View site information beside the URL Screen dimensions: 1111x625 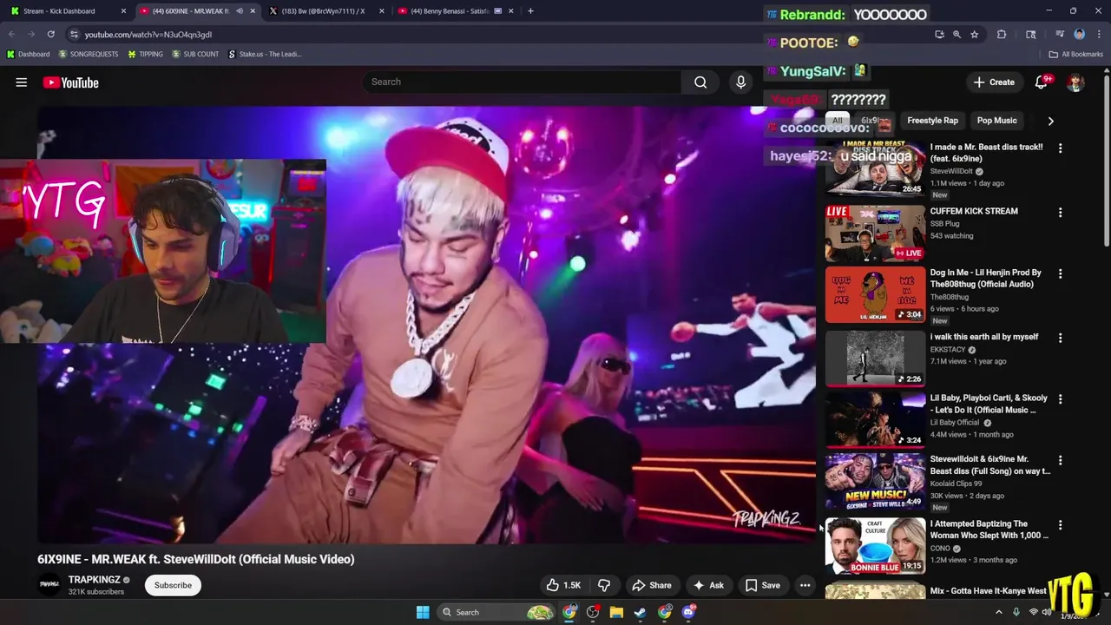(75, 34)
